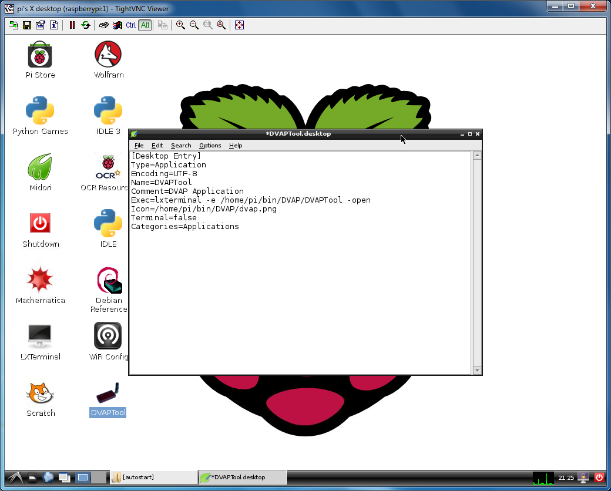Click the red logout power icon in the panel
611x491 pixels.
[x=599, y=477]
